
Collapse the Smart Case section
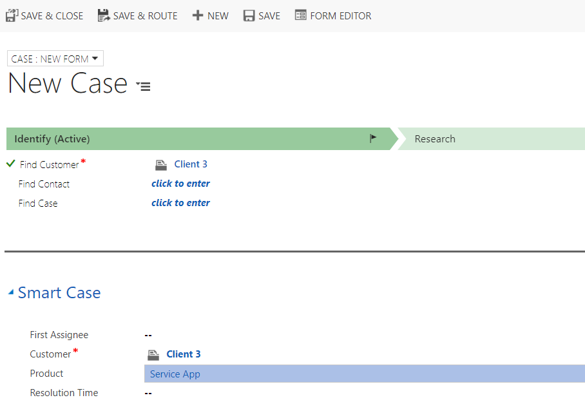[11, 292]
